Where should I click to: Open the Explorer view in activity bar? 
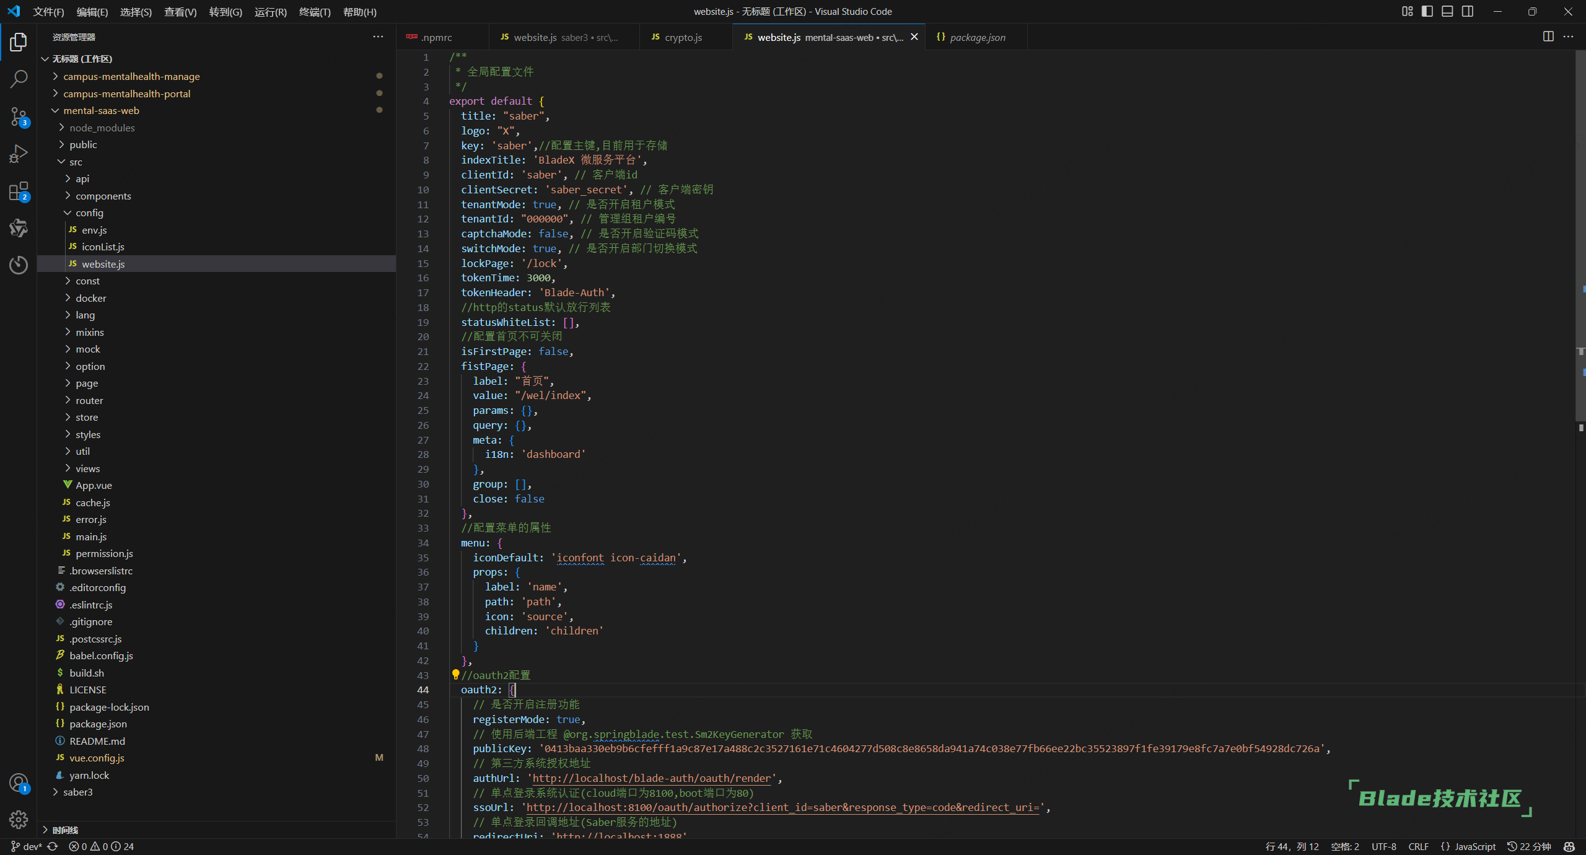(x=19, y=42)
